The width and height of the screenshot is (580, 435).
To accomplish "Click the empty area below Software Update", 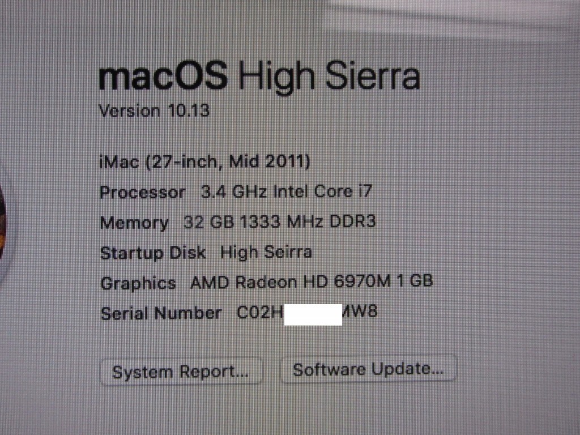I will coord(368,407).
